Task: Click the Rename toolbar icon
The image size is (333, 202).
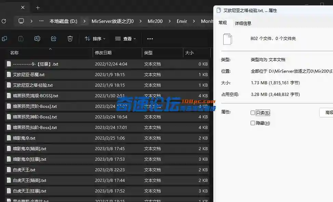Action: point(37,39)
